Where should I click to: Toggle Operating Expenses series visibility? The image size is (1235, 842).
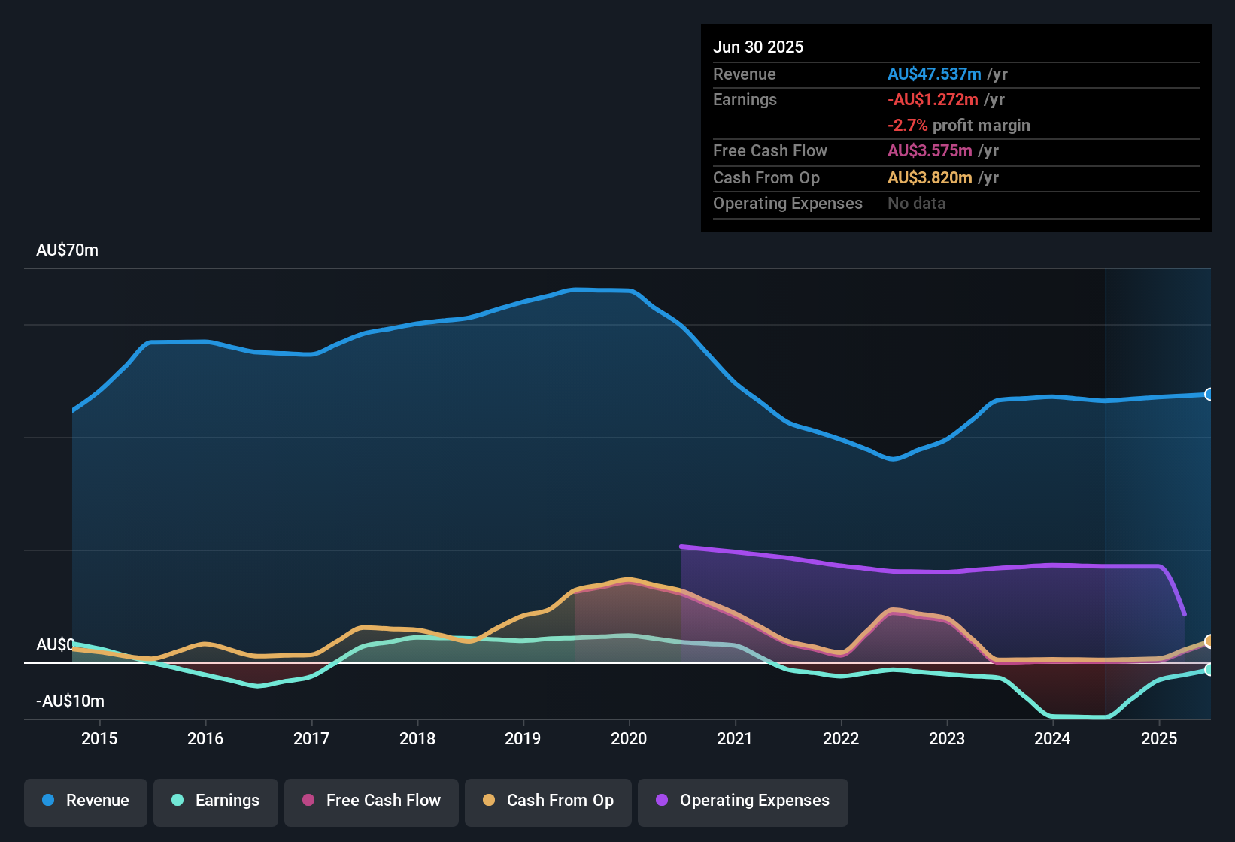(742, 801)
